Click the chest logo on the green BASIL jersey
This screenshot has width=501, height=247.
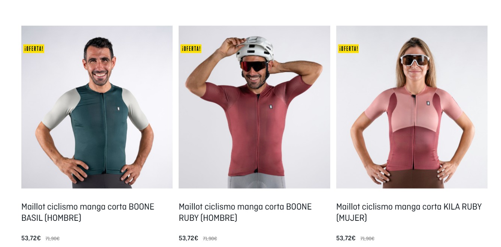(118, 109)
